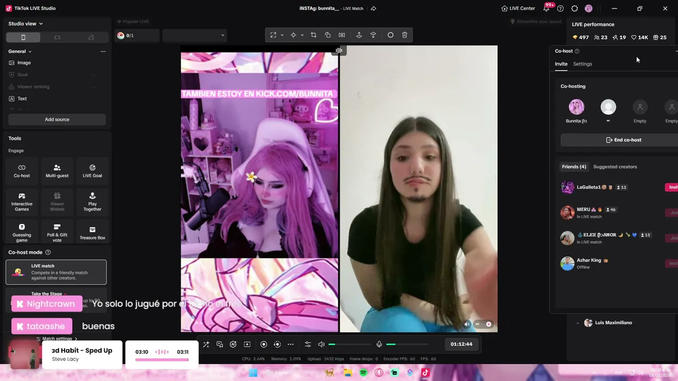Open source settings hexagon icon
The height and width of the screenshot is (381, 678).
click(x=390, y=35)
